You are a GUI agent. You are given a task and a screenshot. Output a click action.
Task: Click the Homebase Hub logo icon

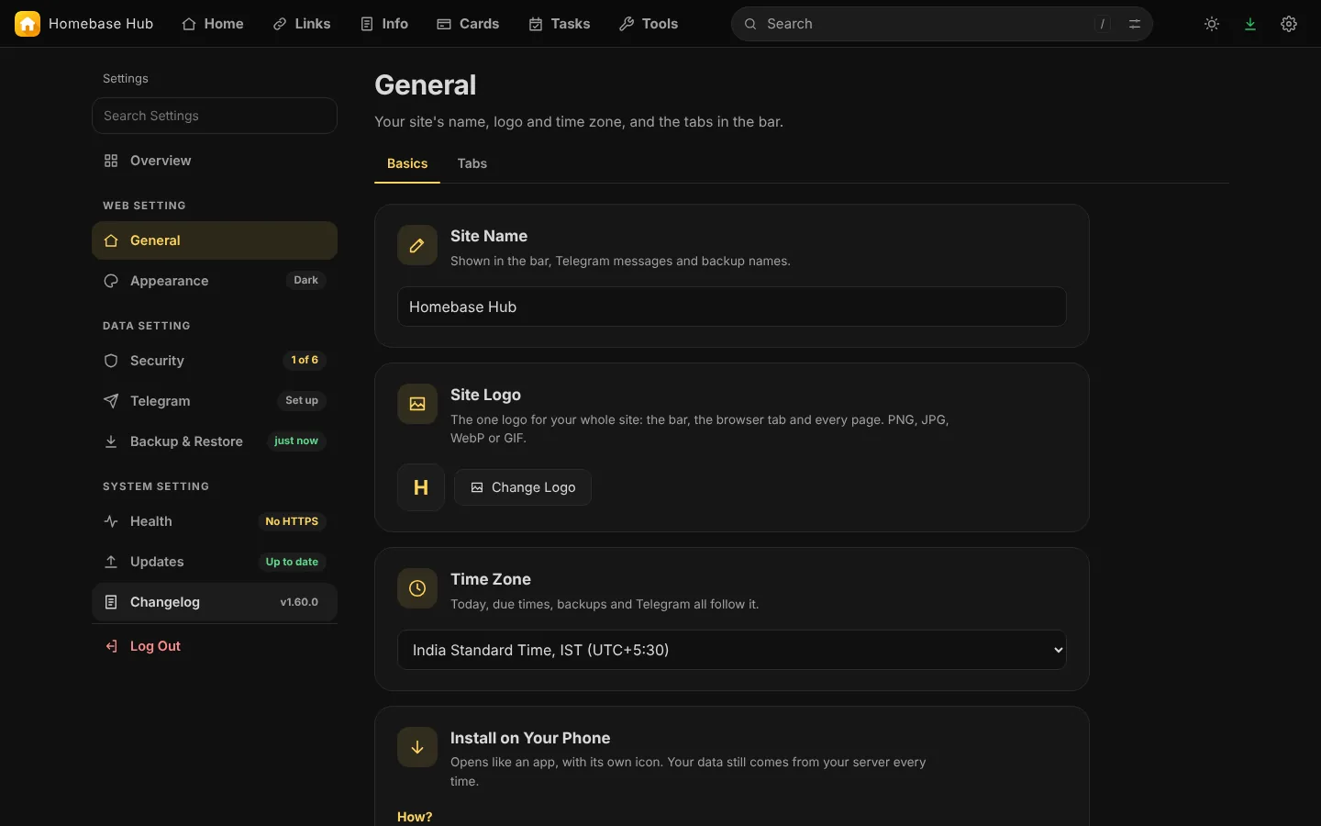tap(28, 24)
